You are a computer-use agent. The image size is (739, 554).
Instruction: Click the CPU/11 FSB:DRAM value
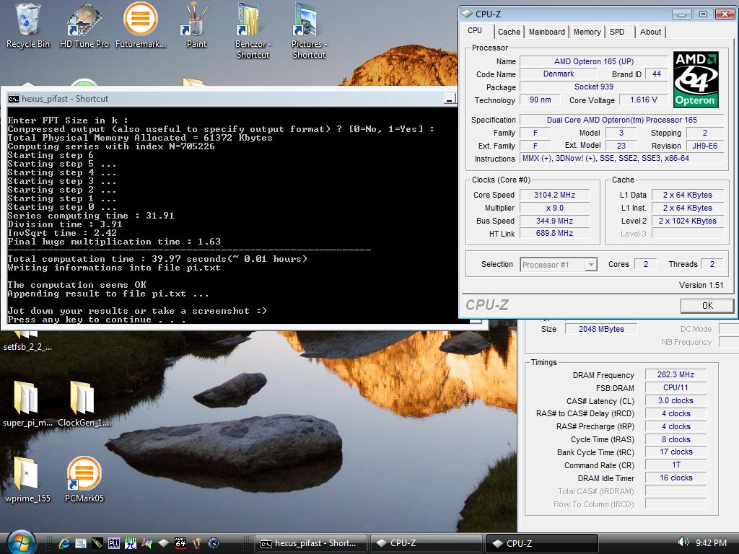(x=675, y=387)
